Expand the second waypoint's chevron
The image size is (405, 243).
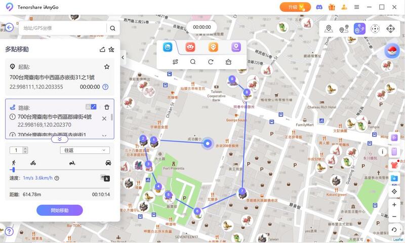104,135
